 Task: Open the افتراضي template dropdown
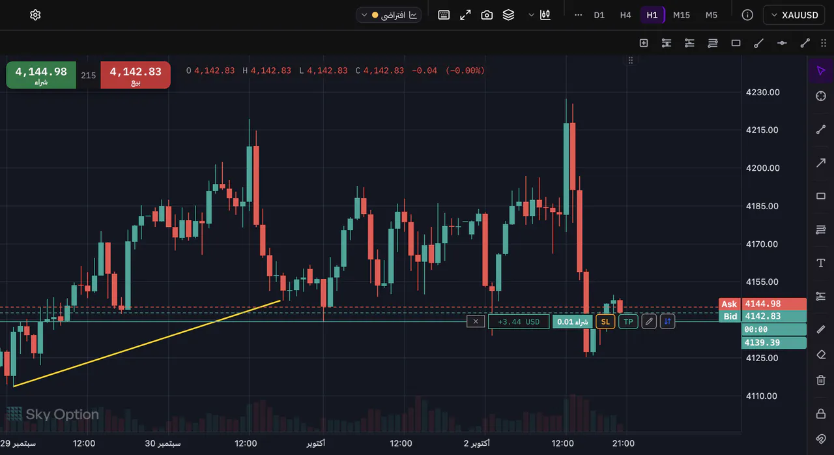pos(388,15)
